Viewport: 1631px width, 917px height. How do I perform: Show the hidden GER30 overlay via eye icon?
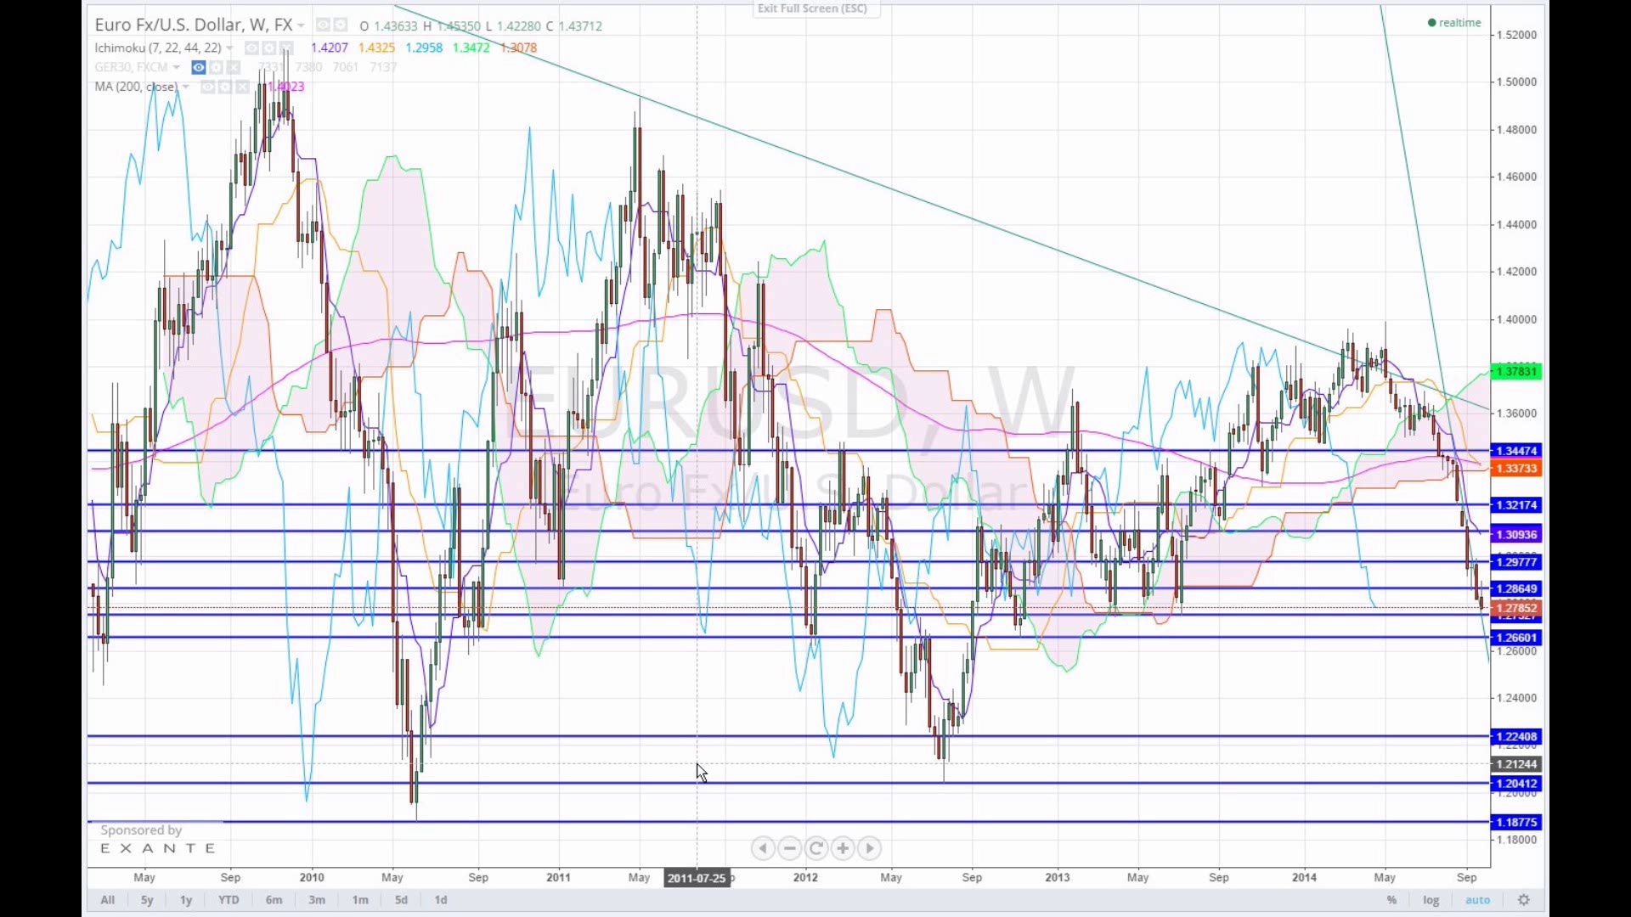point(198,68)
